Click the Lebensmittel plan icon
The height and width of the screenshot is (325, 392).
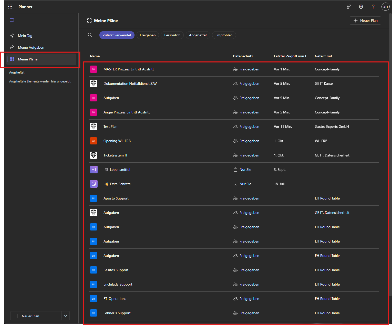tap(94, 170)
